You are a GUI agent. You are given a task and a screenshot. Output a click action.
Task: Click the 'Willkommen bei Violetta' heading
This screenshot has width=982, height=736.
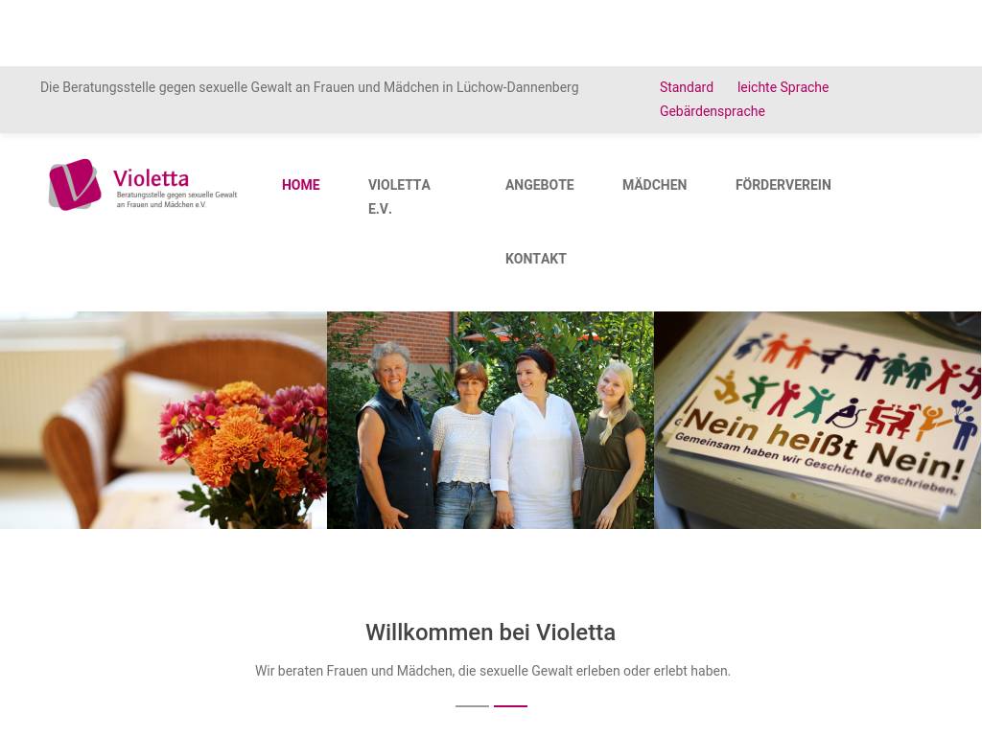click(x=490, y=632)
